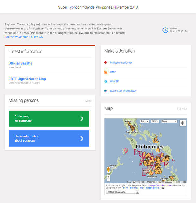
Task: Click the orange CARE logo icon
Action: (106, 72)
